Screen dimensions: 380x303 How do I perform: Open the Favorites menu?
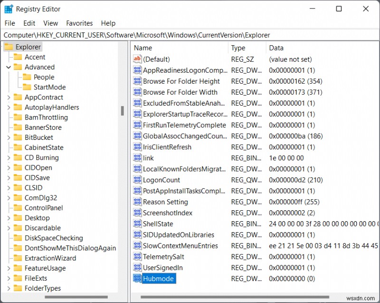coord(79,23)
